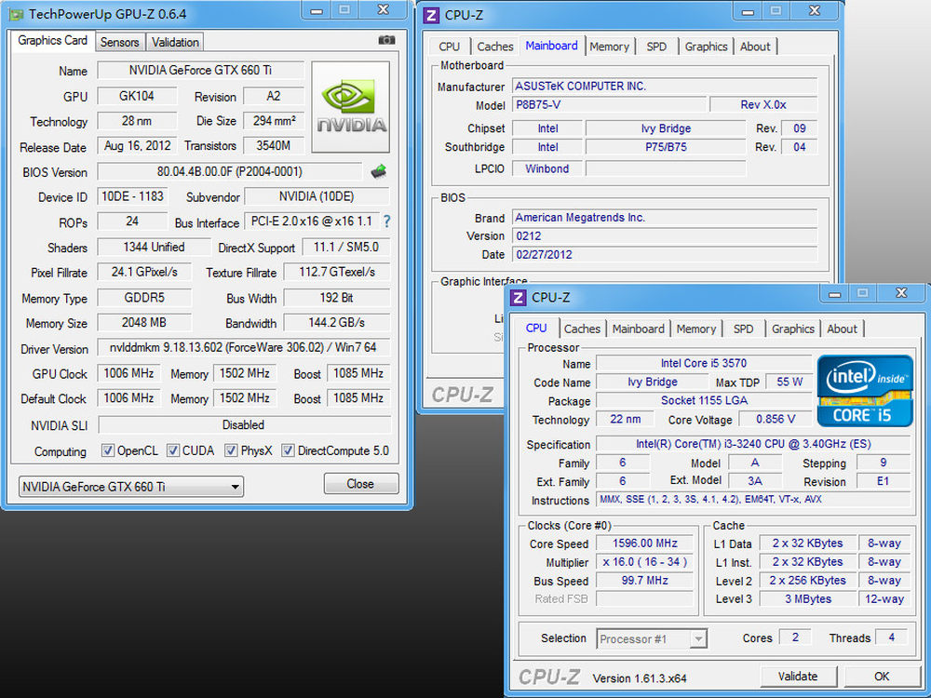
Task: Click the Close button in GPU-Z
Action: (360, 484)
